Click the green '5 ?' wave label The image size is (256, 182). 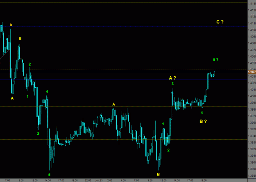[x=216, y=60]
